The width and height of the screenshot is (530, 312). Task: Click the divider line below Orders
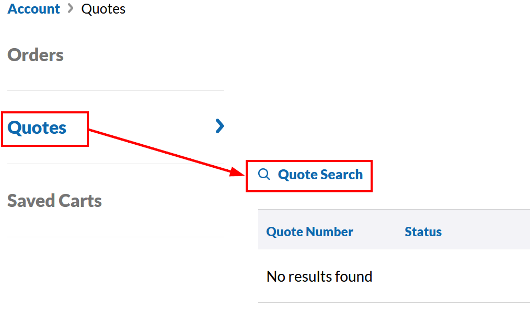point(116,91)
